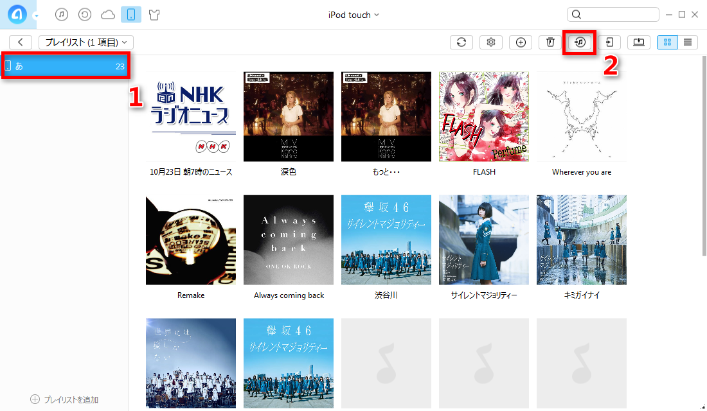Image resolution: width=707 pixels, height=411 pixels.
Task: Click into the search field
Action: coord(613,14)
